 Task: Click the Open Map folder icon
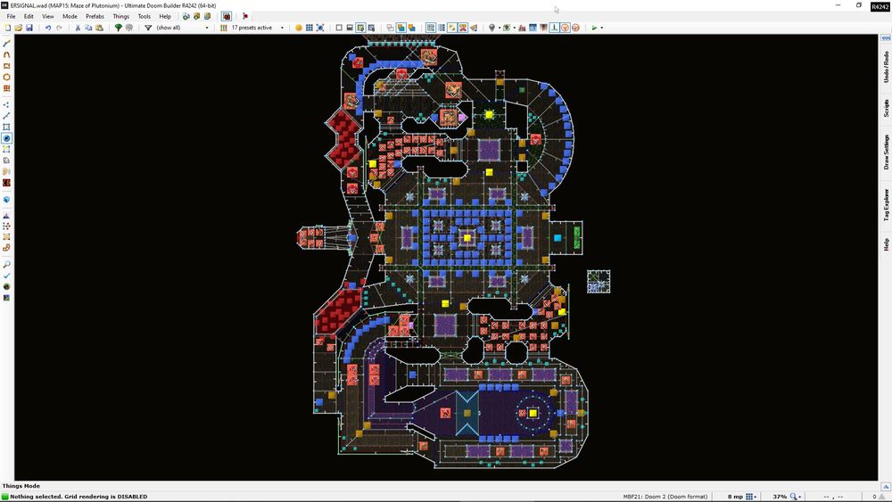[18, 28]
